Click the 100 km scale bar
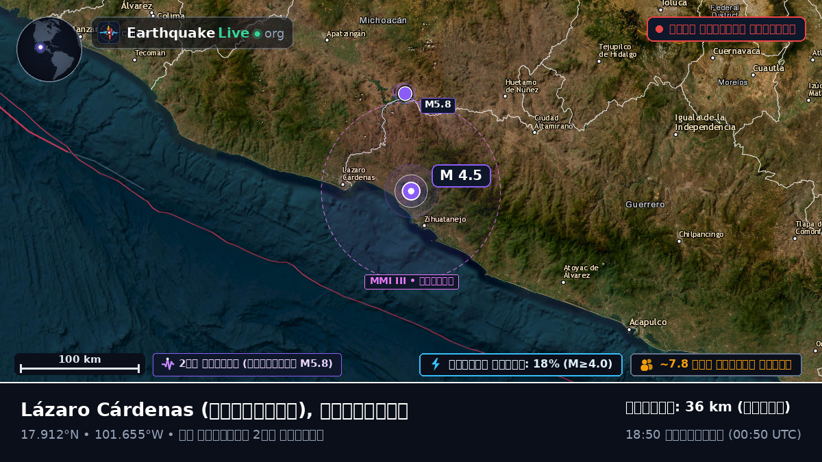Viewport: 822px width, 462px height. [x=79, y=364]
